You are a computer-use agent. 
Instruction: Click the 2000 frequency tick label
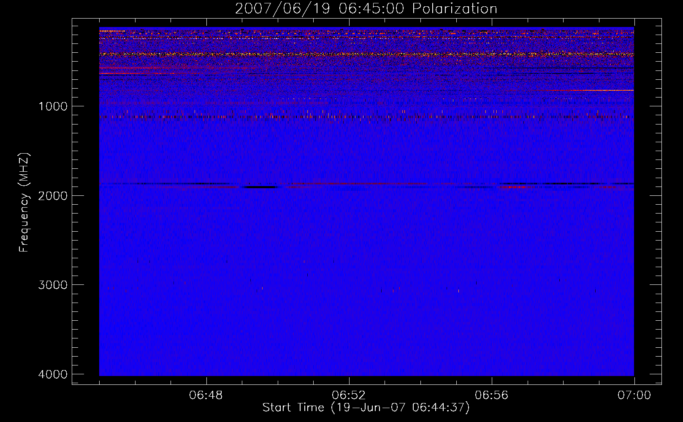coord(53,195)
